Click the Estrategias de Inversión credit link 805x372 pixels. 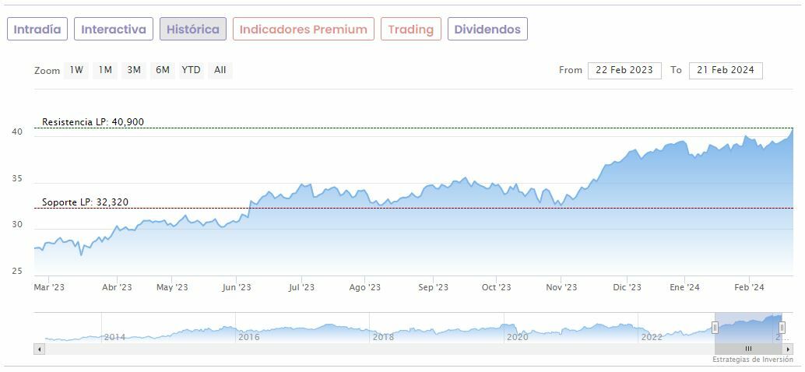click(751, 360)
